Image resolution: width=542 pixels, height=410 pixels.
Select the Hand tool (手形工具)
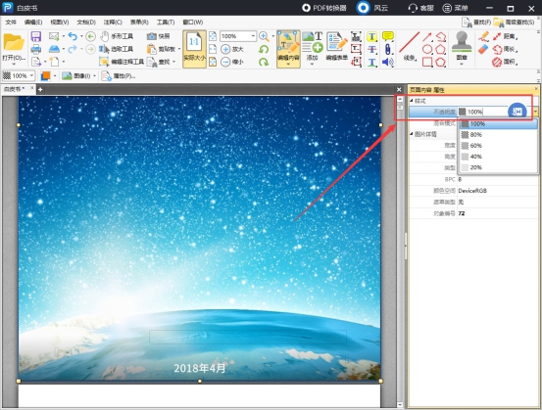tap(118, 36)
